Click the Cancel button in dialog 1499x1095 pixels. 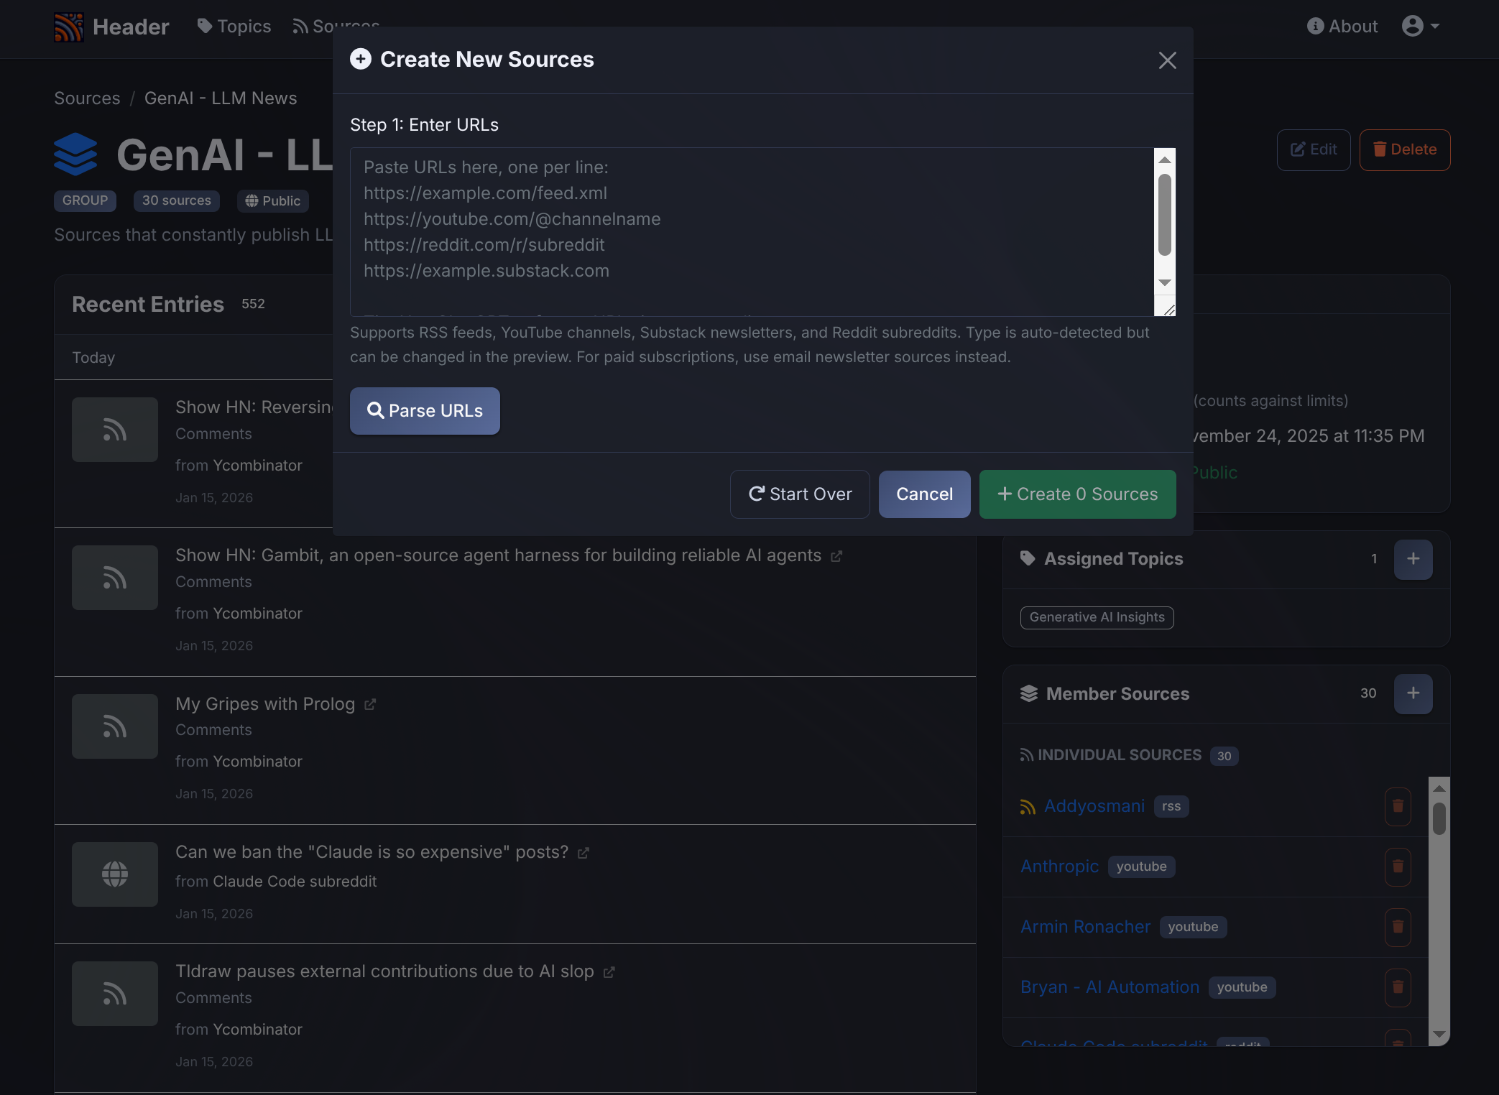(924, 494)
